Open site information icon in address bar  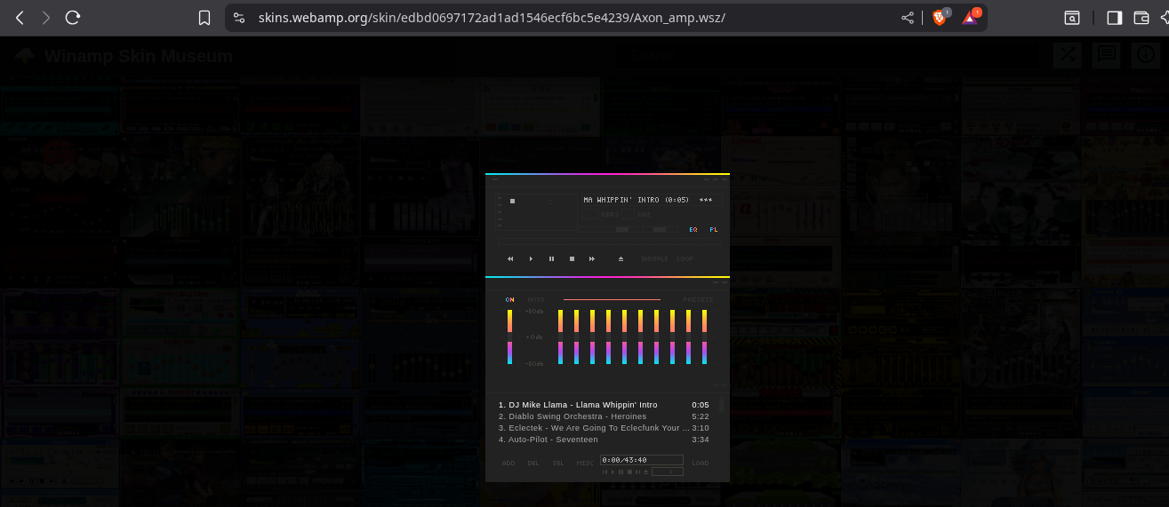239,18
